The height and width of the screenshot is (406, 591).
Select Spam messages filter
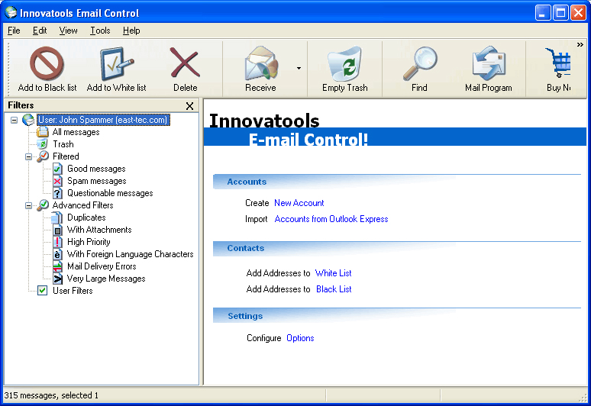96,181
